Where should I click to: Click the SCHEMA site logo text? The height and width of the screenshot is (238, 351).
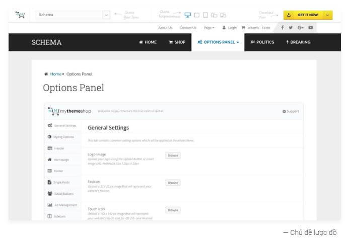(46, 42)
